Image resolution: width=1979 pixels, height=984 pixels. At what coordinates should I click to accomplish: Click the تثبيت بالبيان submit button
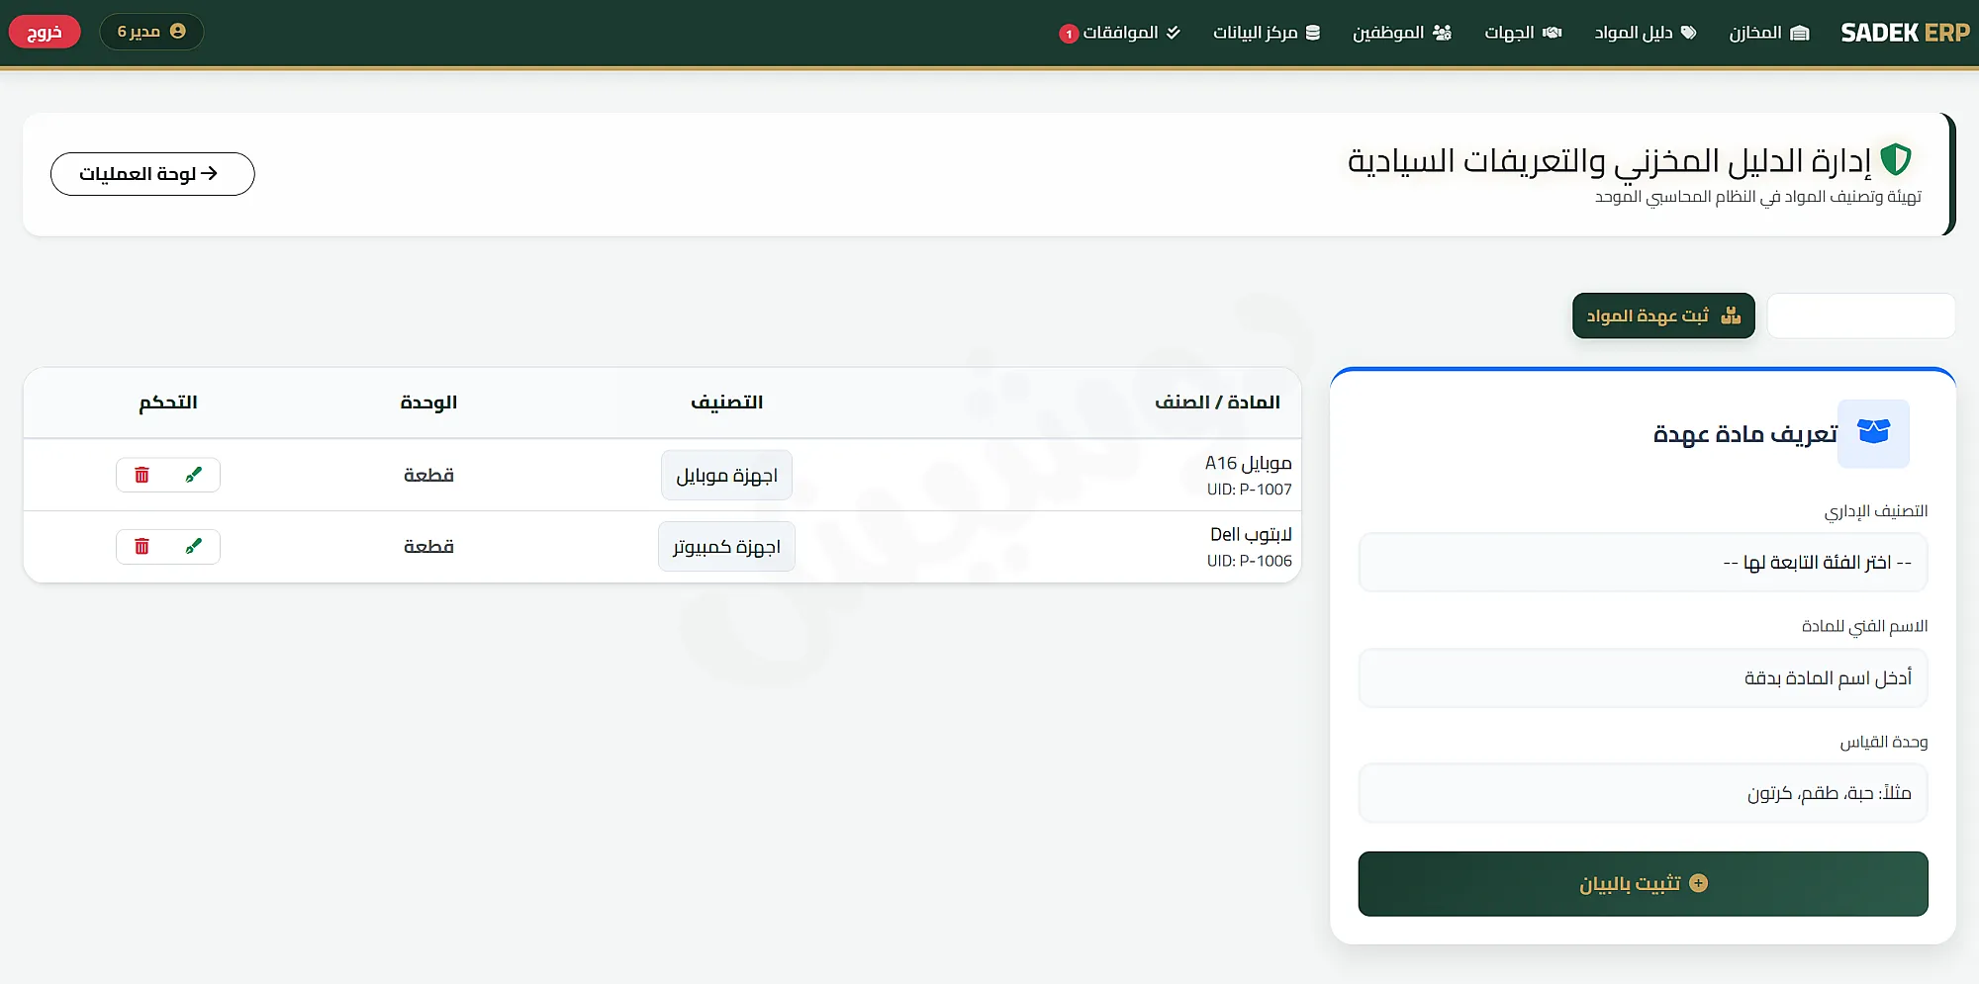[x=1643, y=883]
